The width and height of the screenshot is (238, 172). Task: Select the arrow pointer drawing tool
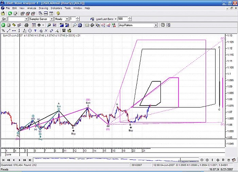point(3,31)
